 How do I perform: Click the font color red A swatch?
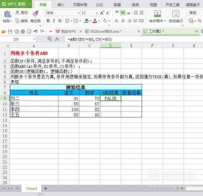[x=95, y=21]
